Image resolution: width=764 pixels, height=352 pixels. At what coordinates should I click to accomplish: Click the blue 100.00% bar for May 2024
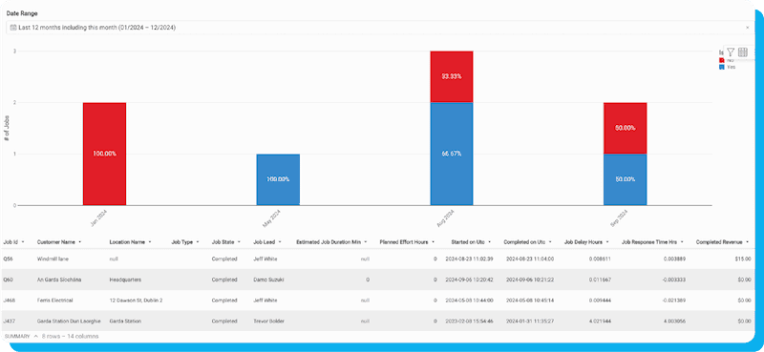tap(278, 179)
